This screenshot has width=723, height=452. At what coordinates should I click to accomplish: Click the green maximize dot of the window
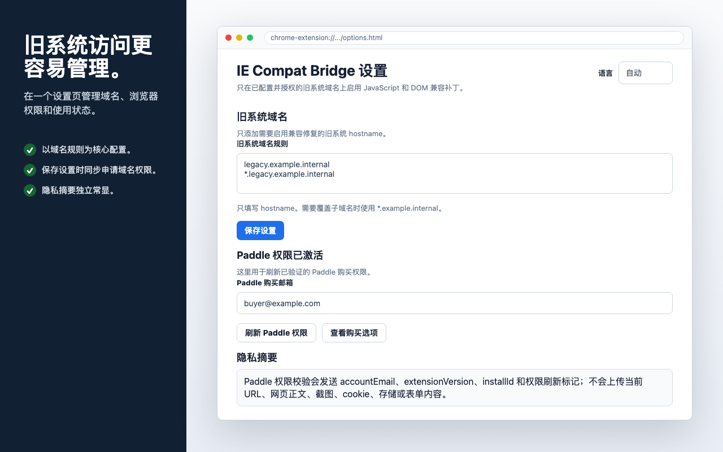250,38
